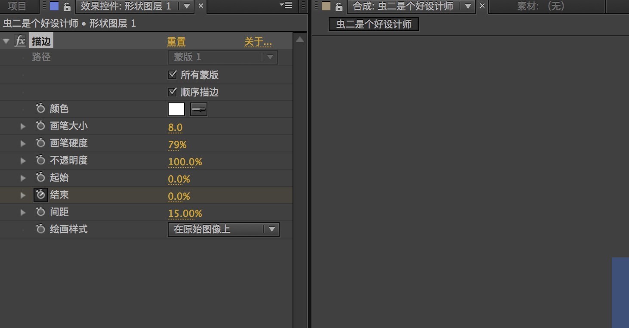Open the white 颜色 color swatch
The image size is (629, 328).
pos(176,110)
